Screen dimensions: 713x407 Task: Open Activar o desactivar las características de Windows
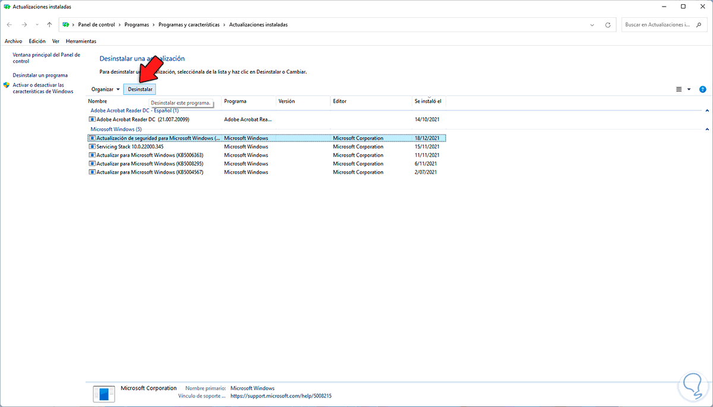tap(43, 88)
